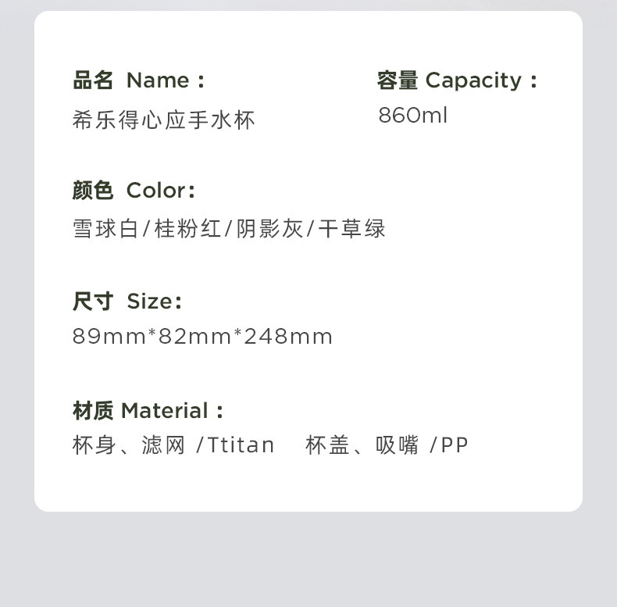
Task: Click the 材质 Material label
Action: (148, 411)
